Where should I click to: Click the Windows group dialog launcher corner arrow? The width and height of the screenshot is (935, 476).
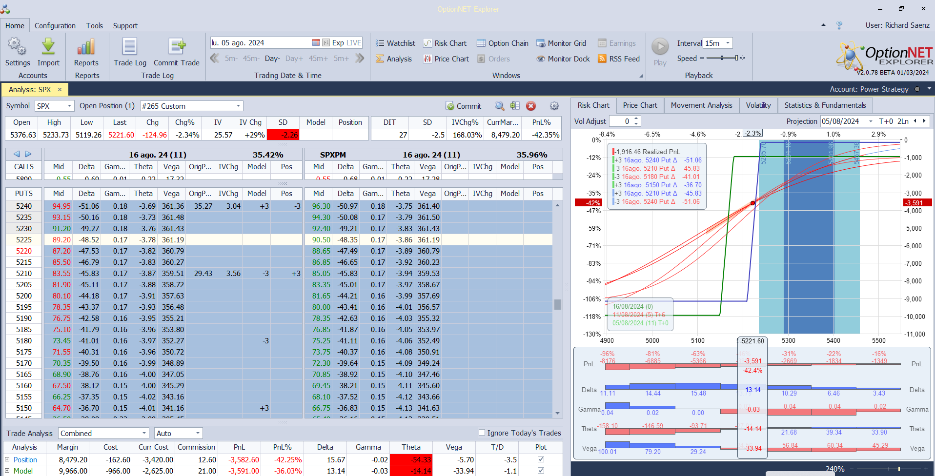pyautogui.click(x=641, y=76)
